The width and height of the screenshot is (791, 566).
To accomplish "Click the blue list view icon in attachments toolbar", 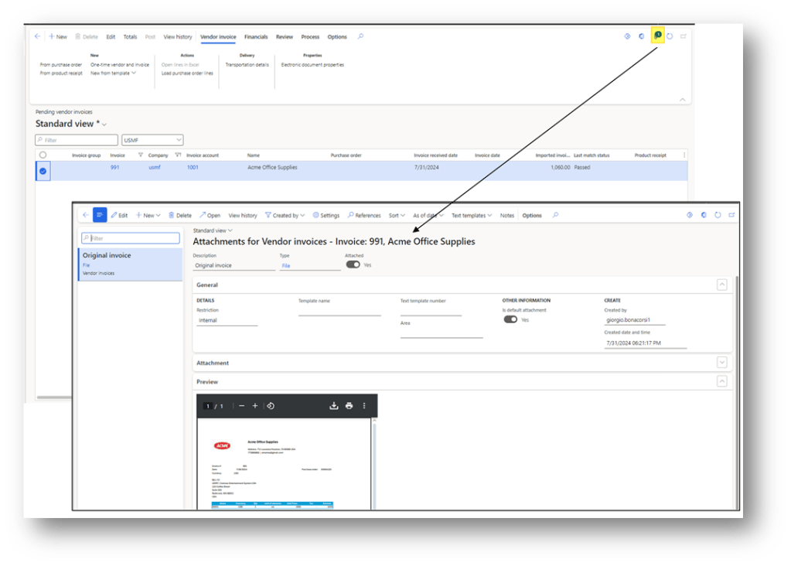I will coord(100,215).
